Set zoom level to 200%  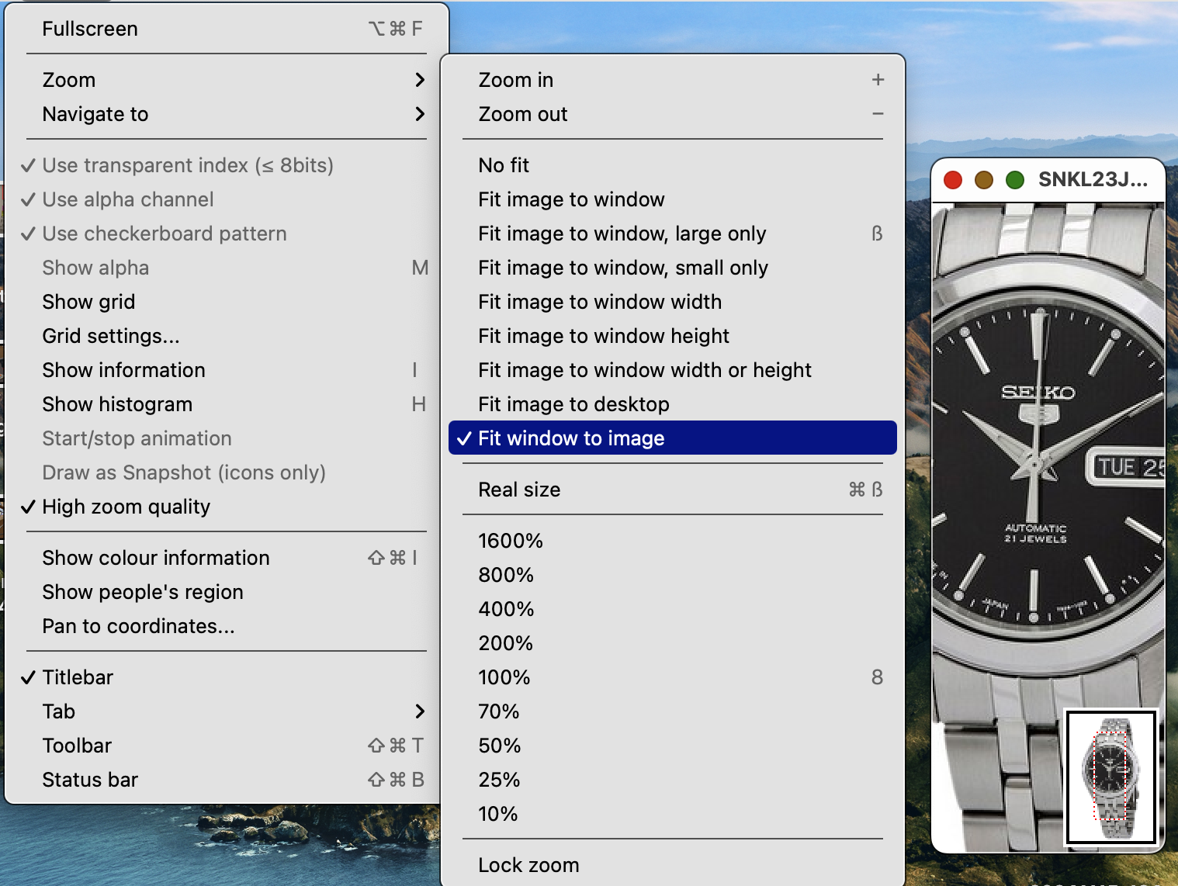(506, 643)
